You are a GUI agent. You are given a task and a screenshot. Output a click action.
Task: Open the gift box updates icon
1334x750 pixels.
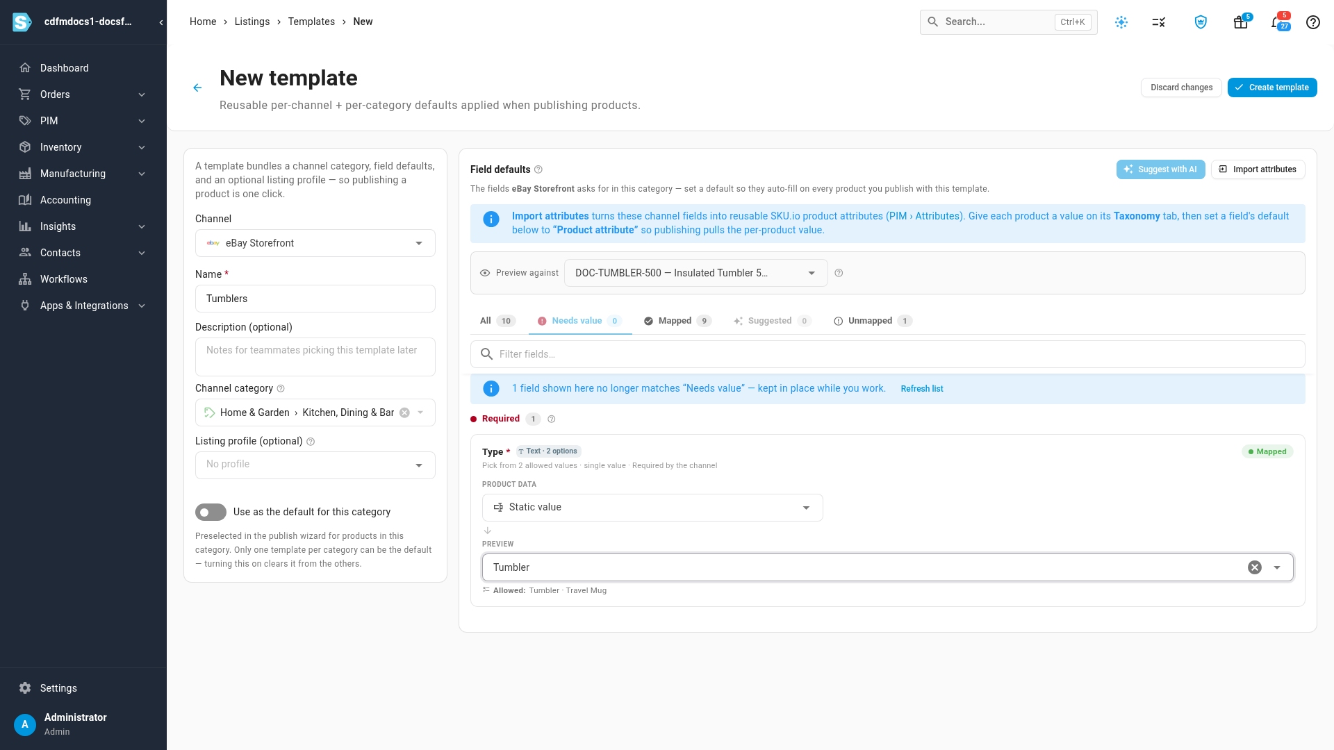point(1241,22)
